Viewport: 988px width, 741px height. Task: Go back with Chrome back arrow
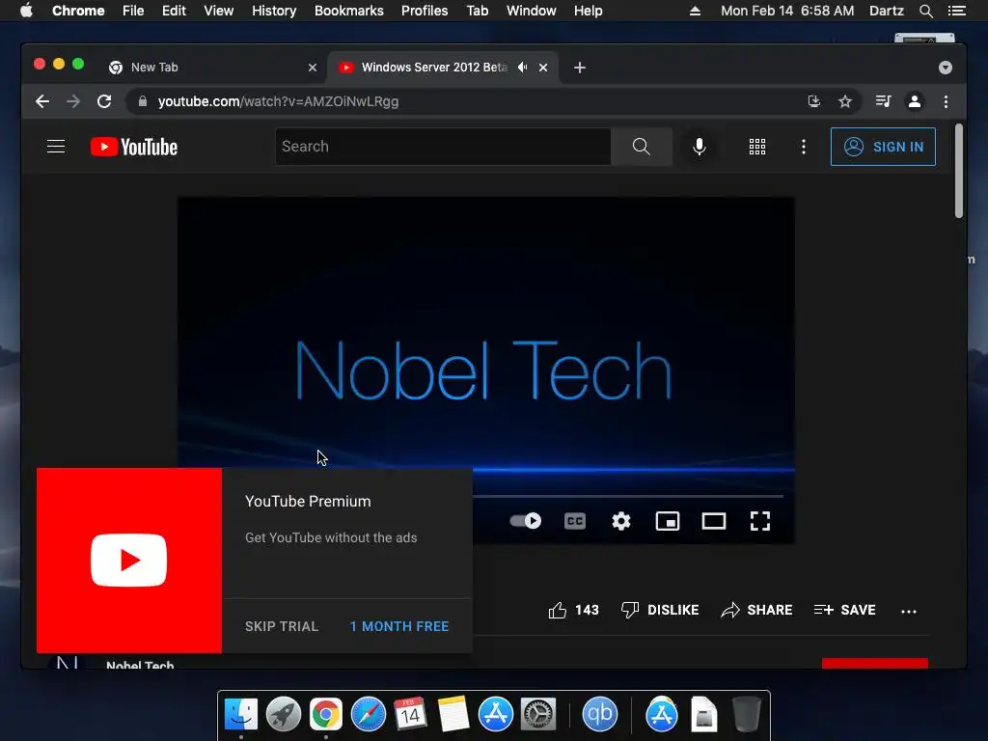pos(42,101)
